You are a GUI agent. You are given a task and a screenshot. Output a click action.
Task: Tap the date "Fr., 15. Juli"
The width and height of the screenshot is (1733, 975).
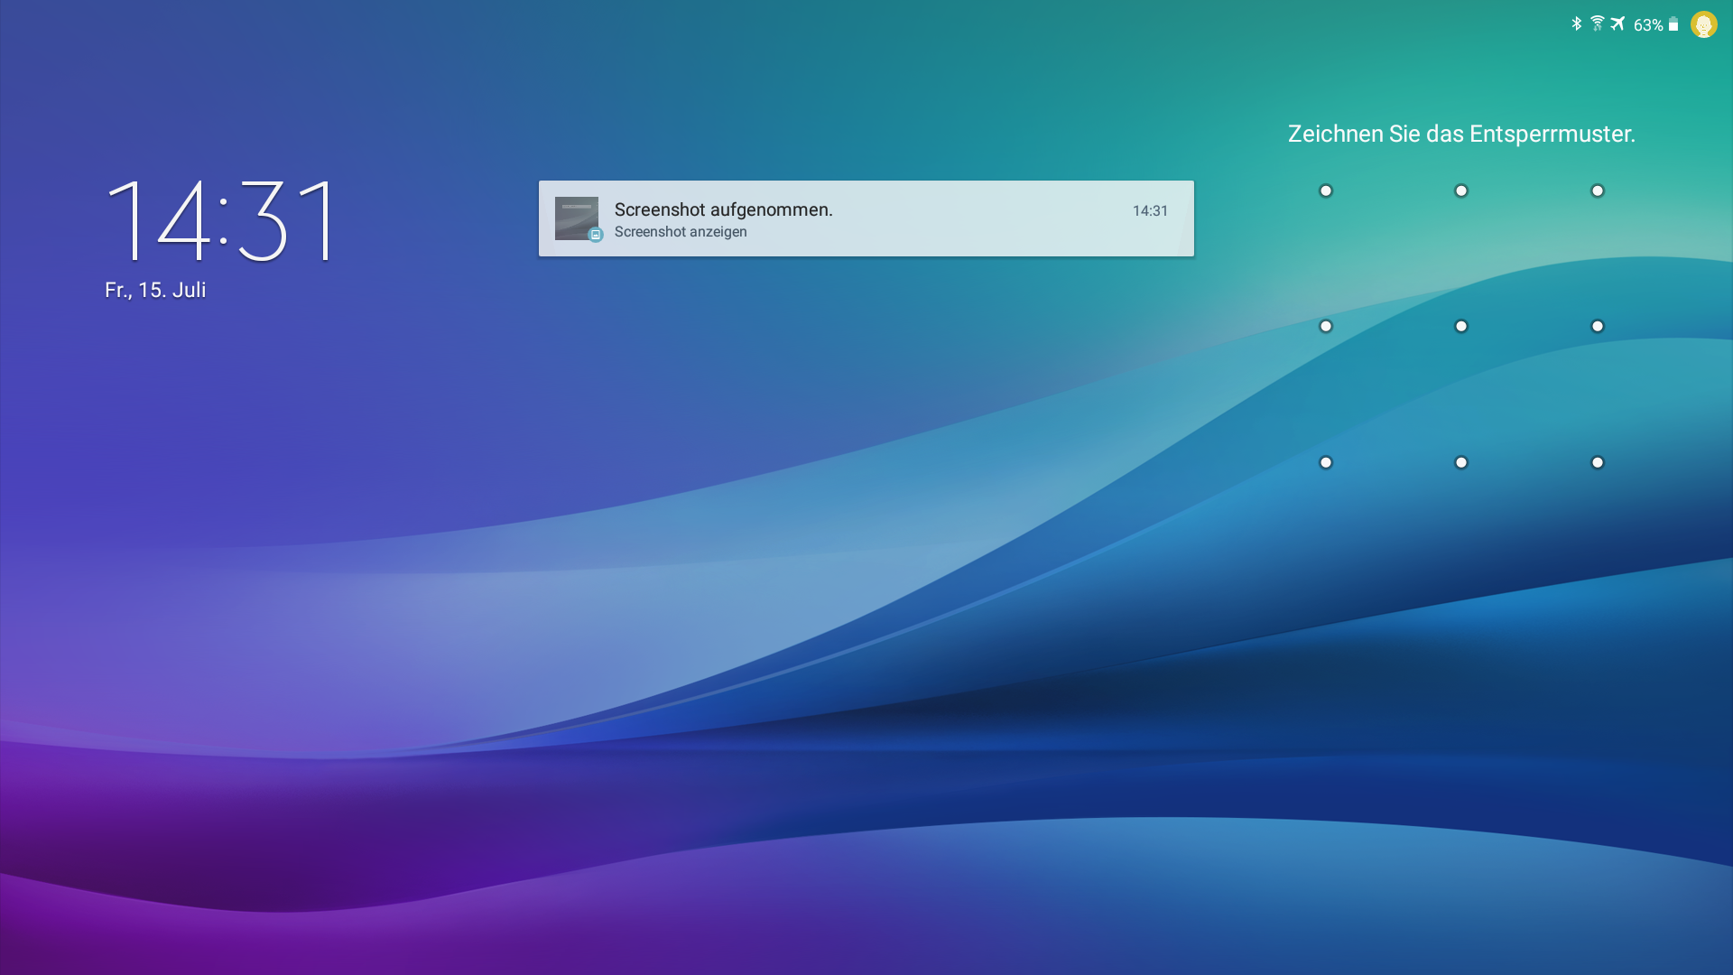[x=155, y=290]
